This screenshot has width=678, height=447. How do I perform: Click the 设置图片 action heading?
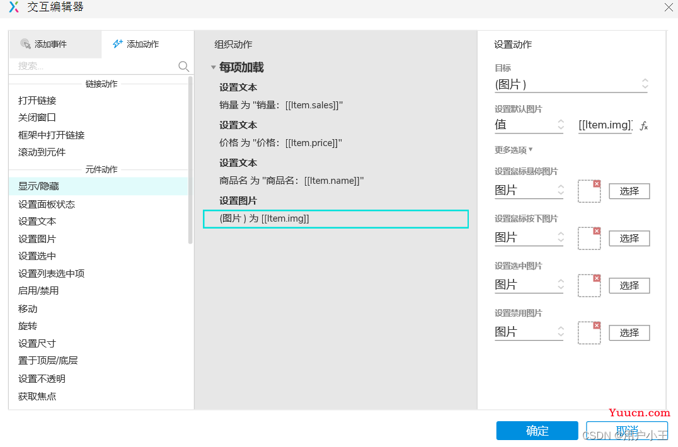[x=238, y=200]
